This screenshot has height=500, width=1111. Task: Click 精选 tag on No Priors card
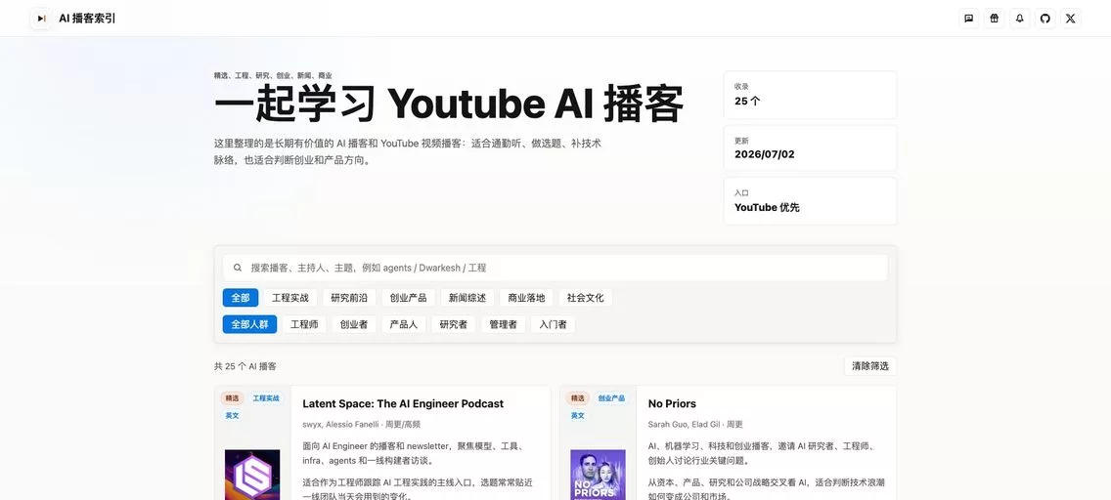577,398
